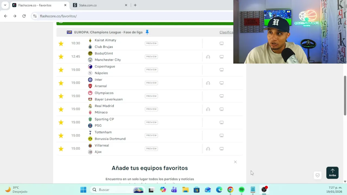The image size is (347, 195).
Task: Open Spotify from the taskbar
Action: [242, 190]
